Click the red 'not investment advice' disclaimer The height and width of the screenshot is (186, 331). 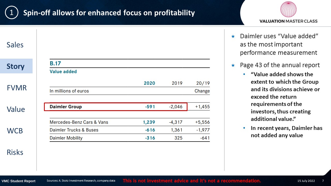click(x=192, y=181)
